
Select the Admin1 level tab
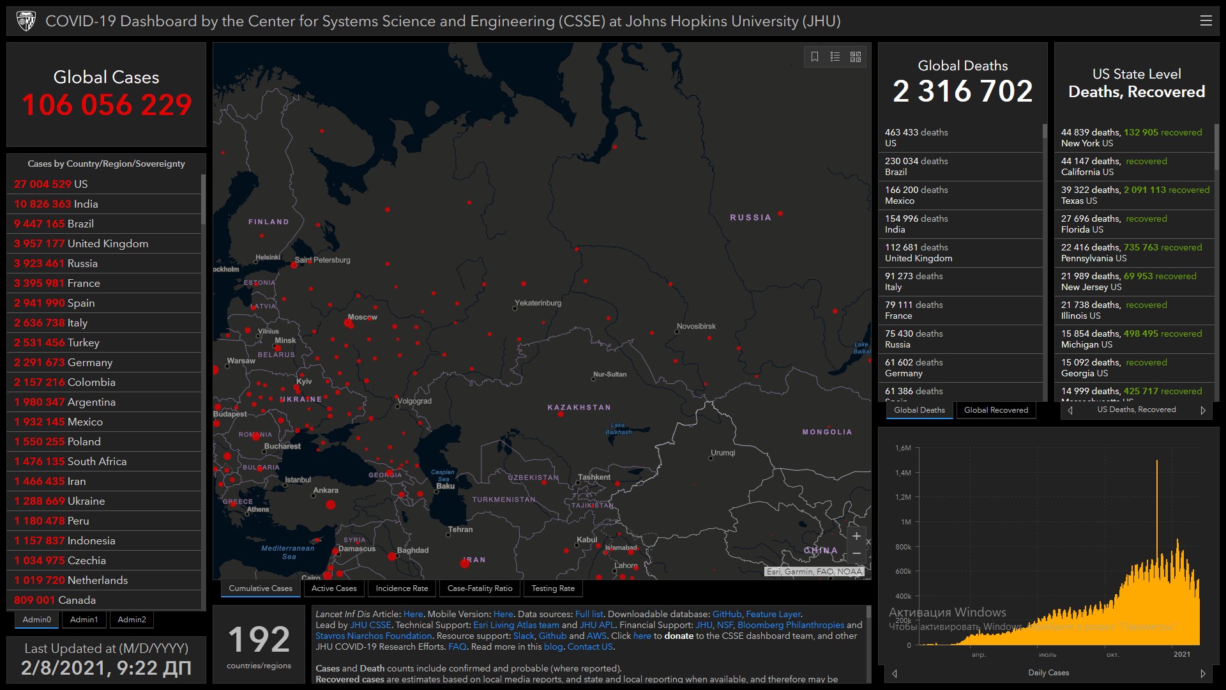click(84, 620)
